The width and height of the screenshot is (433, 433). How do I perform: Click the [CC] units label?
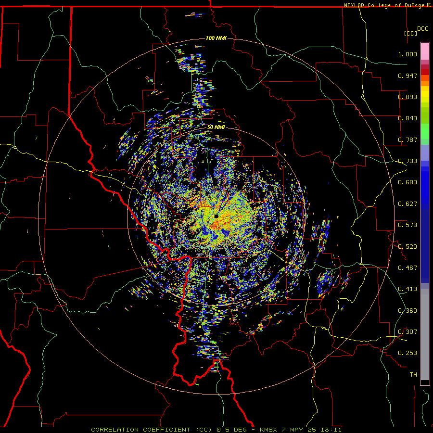pyautogui.click(x=411, y=33)
